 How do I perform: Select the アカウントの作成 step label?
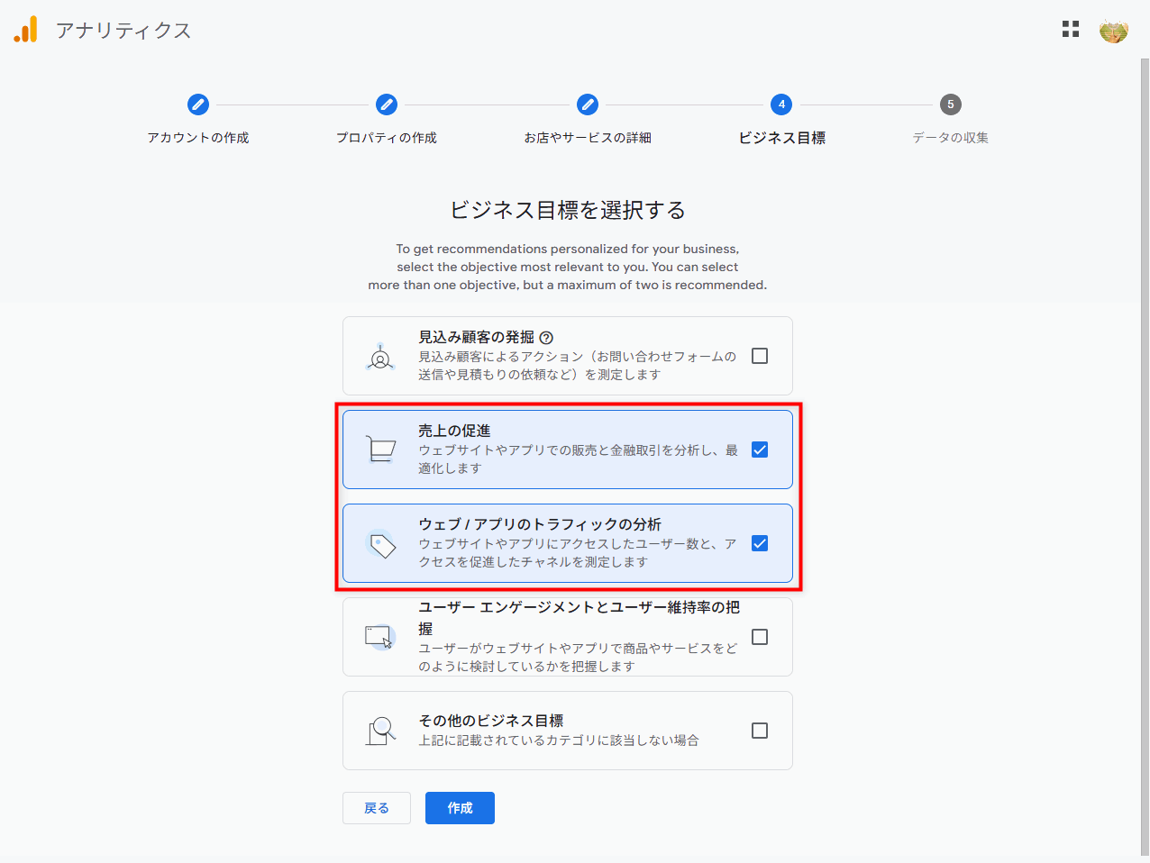tap(198, 138)
